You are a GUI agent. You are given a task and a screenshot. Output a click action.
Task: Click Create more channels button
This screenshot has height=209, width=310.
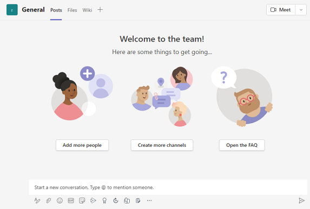coord(162,145)
